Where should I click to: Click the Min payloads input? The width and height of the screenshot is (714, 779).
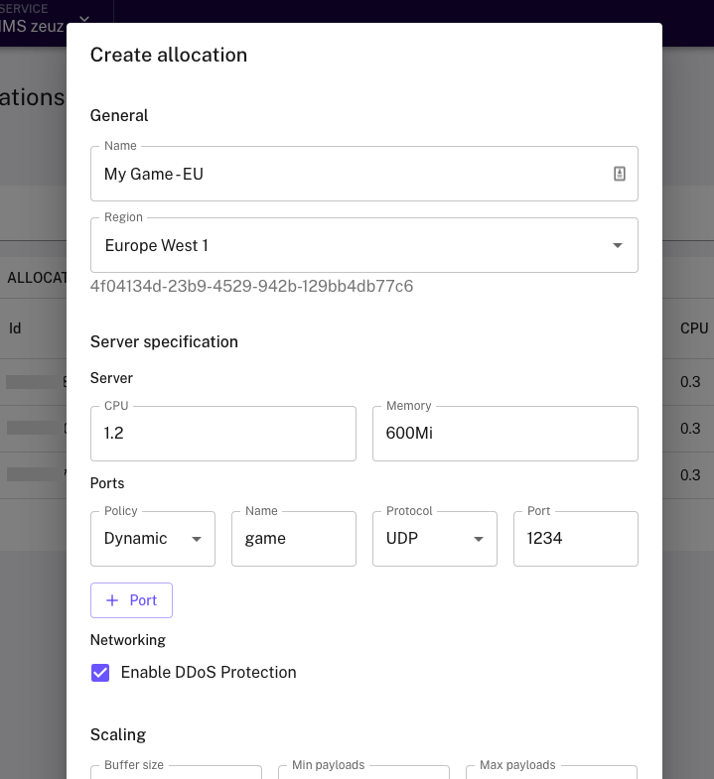(363, 773)
